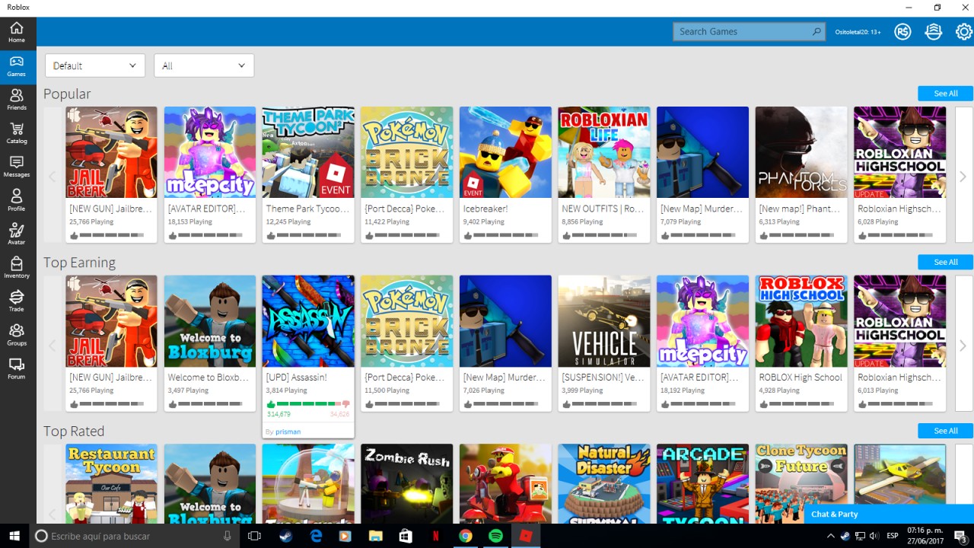Open the Windows Start button
This screenshot has height=548, width=974.
point(14,536)
